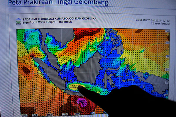176x117 pixels.
Task: Click the BMKG logo icon
Action: 18,21
